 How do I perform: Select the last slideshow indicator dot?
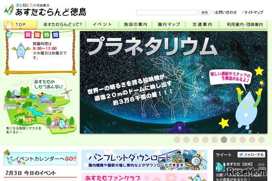(x=262, y=140)
